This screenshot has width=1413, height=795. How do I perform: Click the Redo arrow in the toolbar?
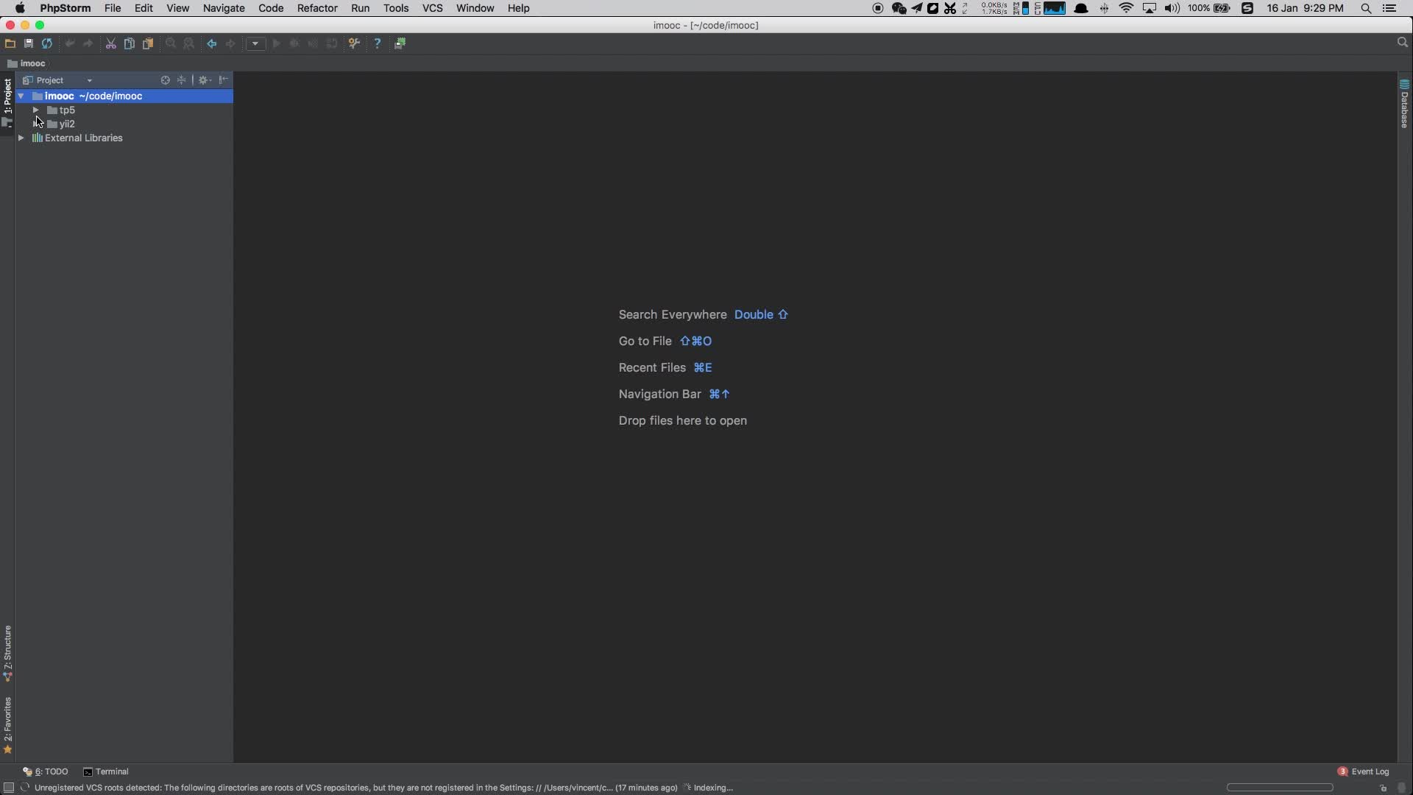click(88, 43)
